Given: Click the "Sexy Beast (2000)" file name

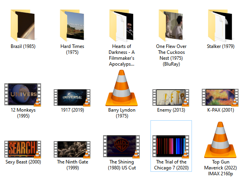Looking at the screenshot, I should [x=23, y=162].
